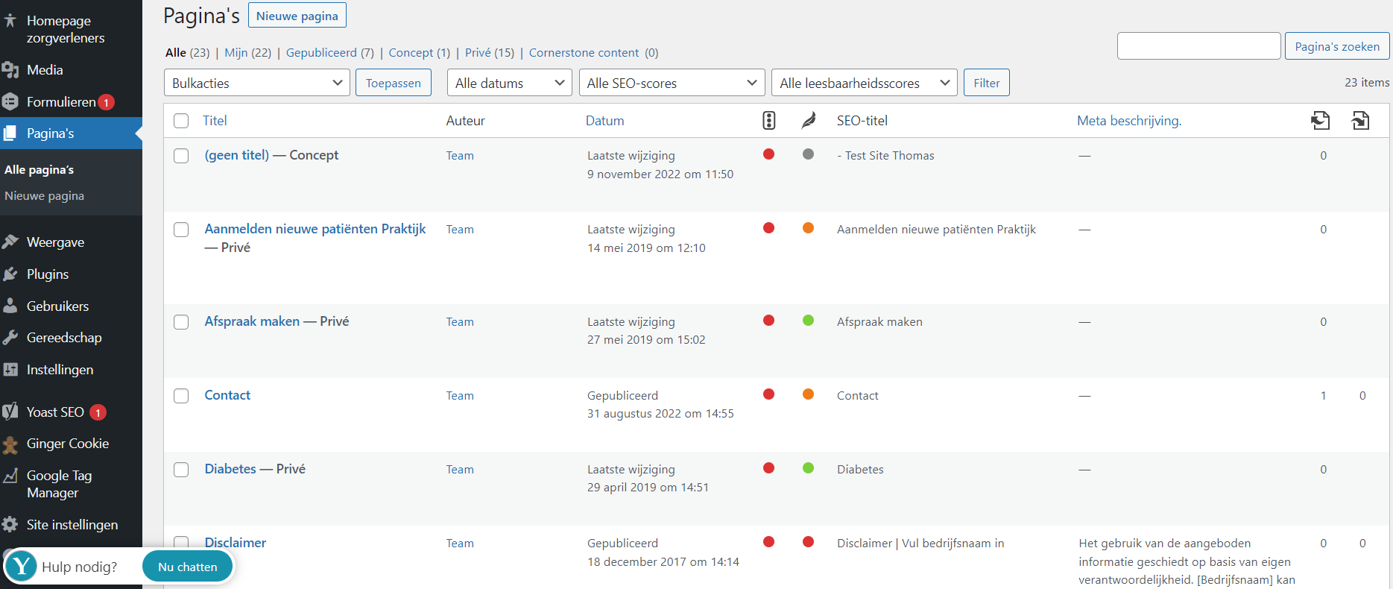
Task: Click grey readability dot in (geen titel) row
Action: coord(808,154)
